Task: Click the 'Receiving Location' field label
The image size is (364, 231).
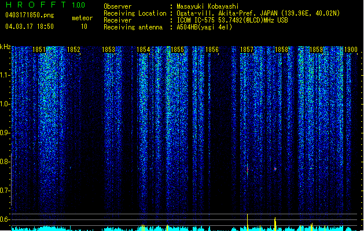Action: [135, 13]
